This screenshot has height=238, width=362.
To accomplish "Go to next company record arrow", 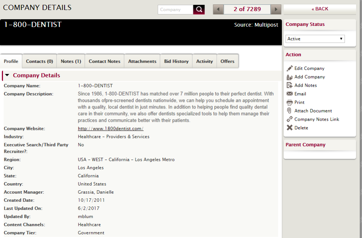I will pos(275,9).
